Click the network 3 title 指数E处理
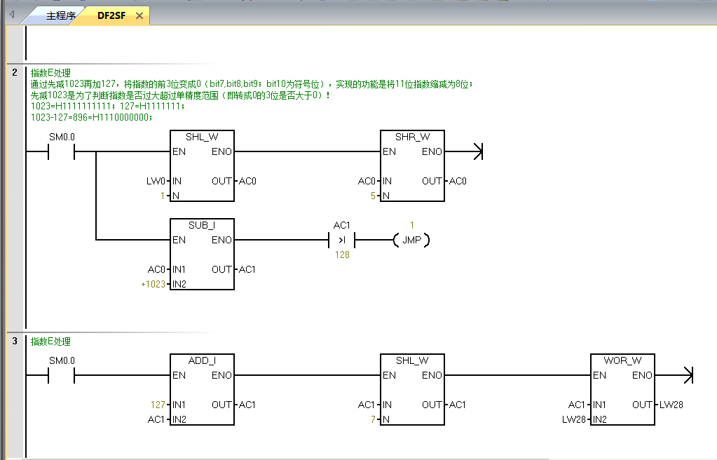This screenshot has height=460, width=717. [50, 341]
